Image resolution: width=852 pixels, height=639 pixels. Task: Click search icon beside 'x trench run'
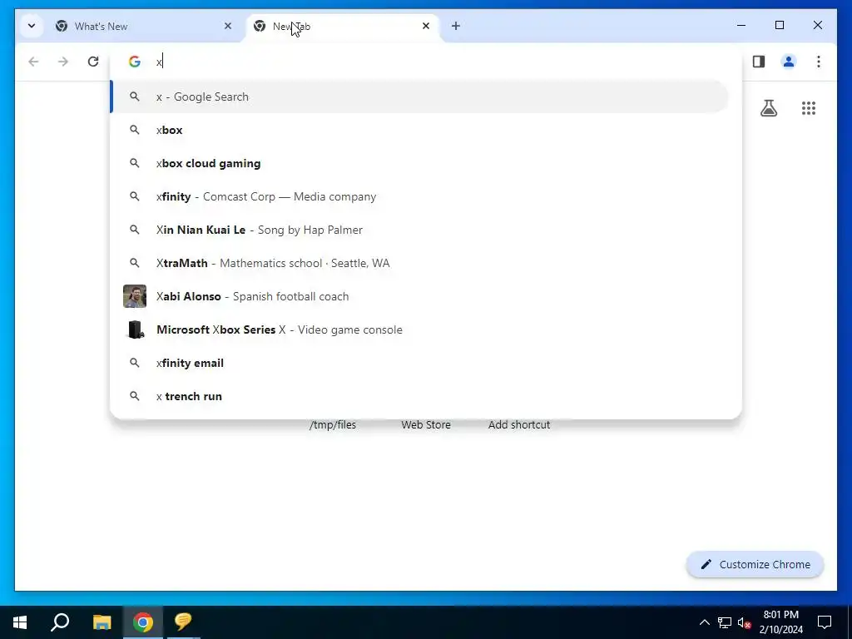pos(134,396)
